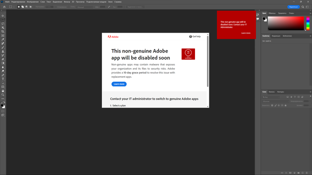The image size is (312, 175).
Task: Toggle the anti-aliasing checkbox in the options bar
Action: click(56, 7)
